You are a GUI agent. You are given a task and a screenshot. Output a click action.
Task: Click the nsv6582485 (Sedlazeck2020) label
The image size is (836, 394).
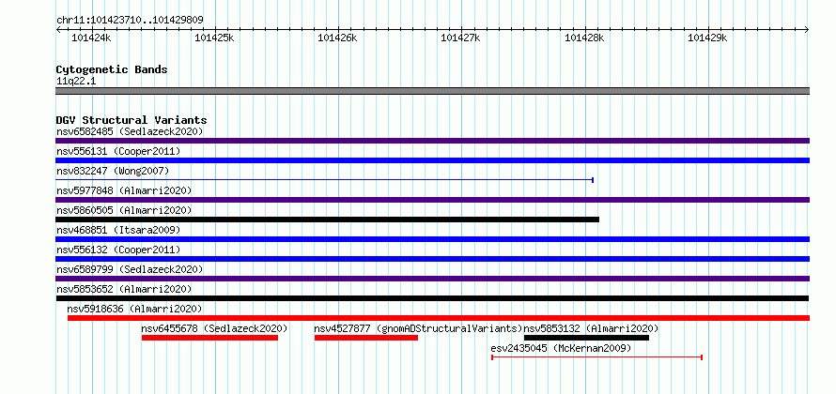[130, 131]
